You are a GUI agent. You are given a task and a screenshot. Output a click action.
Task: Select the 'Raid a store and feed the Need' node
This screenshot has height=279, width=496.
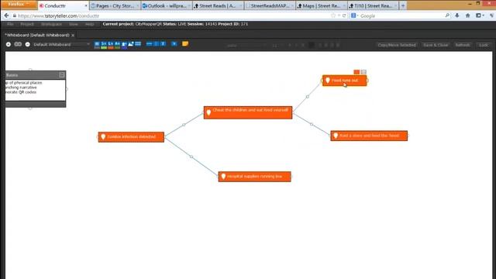click(369, 136)
